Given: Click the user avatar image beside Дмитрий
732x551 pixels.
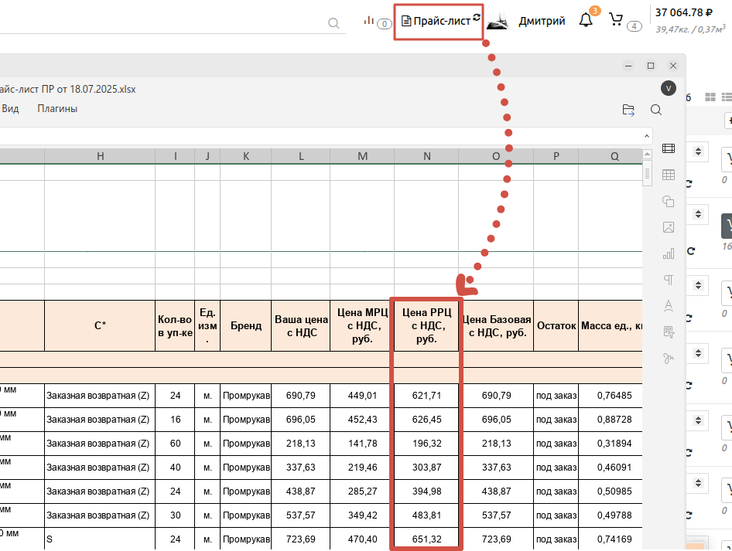Looking at the screenshot, I should click(498, 22).
